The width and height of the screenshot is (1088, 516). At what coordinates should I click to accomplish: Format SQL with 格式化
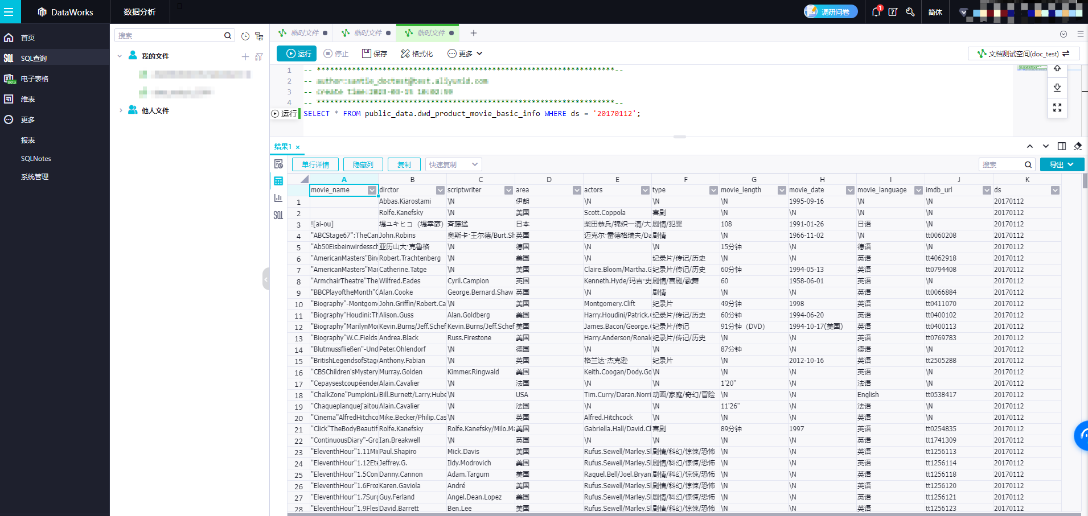(417, 53)
